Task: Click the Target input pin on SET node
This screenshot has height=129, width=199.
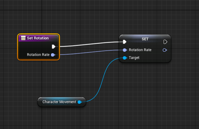Action: 125,58
